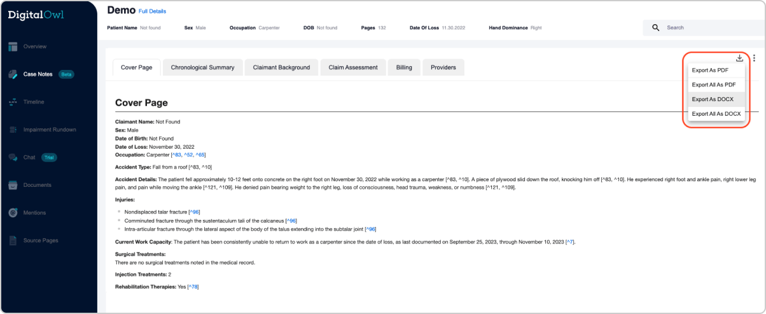This screenshot has height=314, width=766.
Task: Click the Timeline sidebar icon
Action: (13, 102)
